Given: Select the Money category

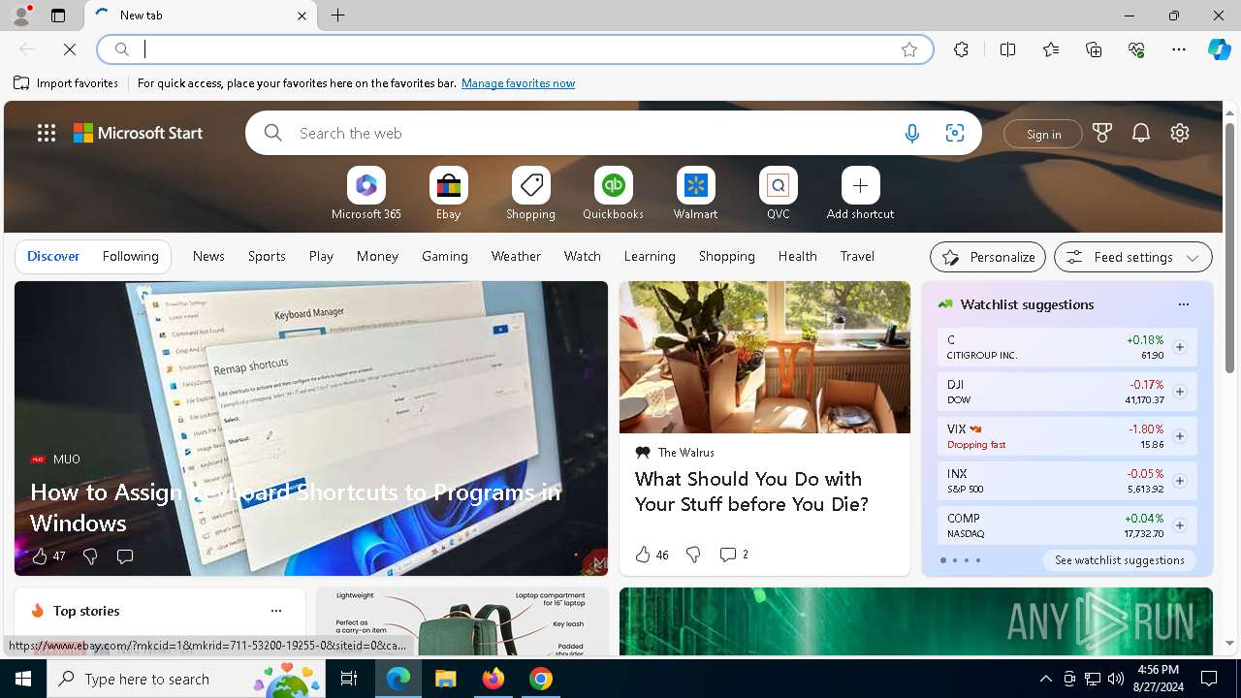Looking at the screenshot, I should [377, 256].
